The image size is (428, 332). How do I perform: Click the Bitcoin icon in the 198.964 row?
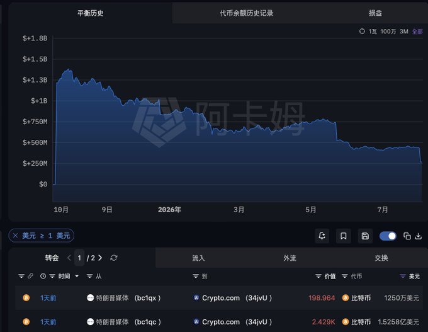click(x=26, y=297)
